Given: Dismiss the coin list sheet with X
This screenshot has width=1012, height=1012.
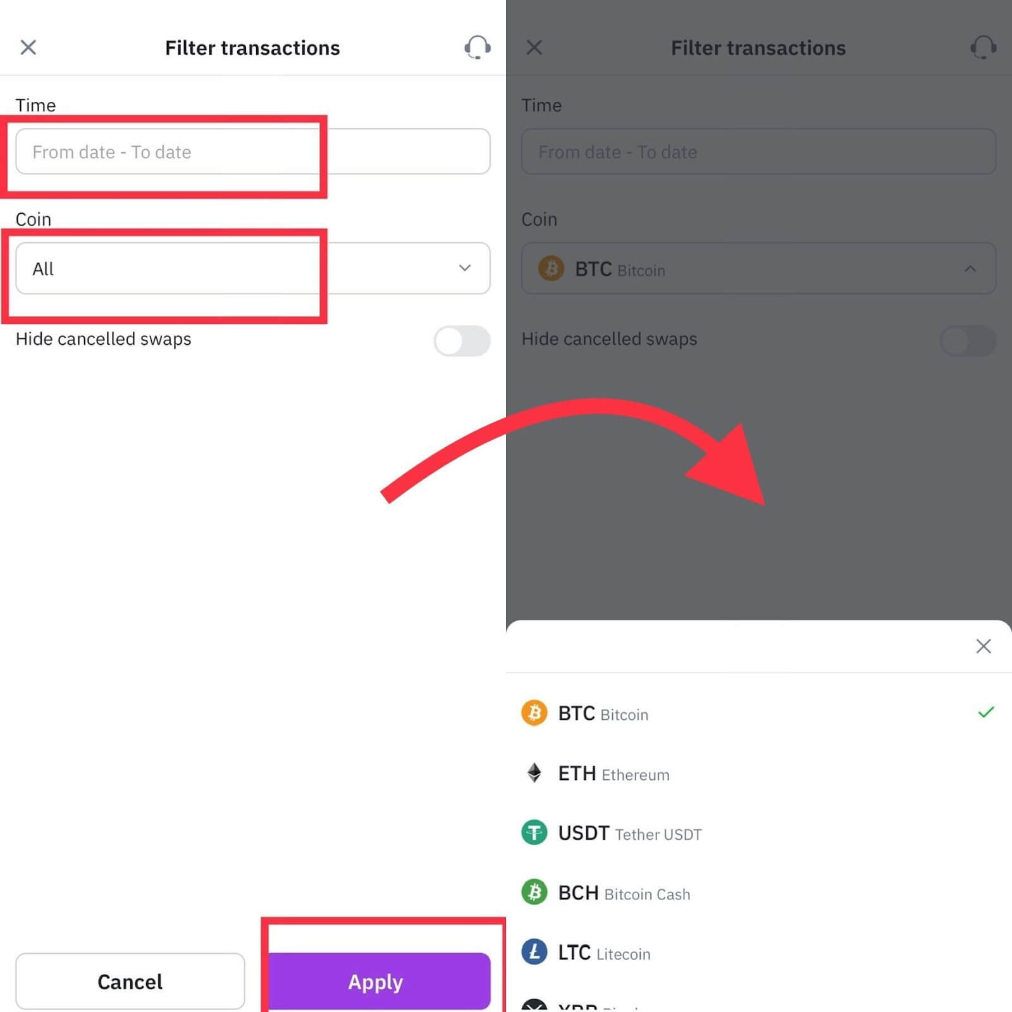Looking at the screenshot, I should (983, 646).
